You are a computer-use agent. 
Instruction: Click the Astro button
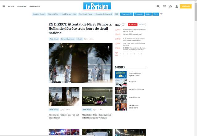point(156,14)
